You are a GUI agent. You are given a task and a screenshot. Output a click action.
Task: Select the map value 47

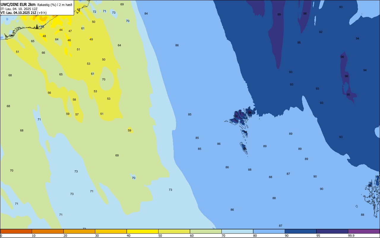70,31
